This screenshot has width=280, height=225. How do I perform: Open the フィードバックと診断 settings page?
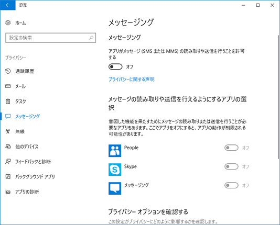click(x=33, y=162)
